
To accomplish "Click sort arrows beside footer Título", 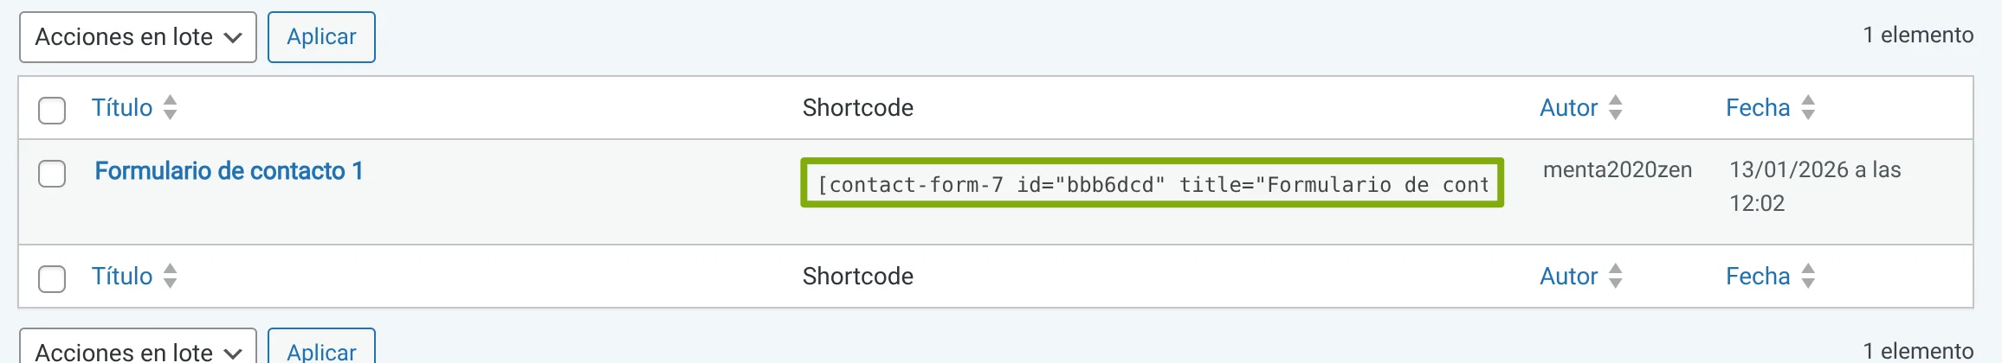I will (171, 276).
